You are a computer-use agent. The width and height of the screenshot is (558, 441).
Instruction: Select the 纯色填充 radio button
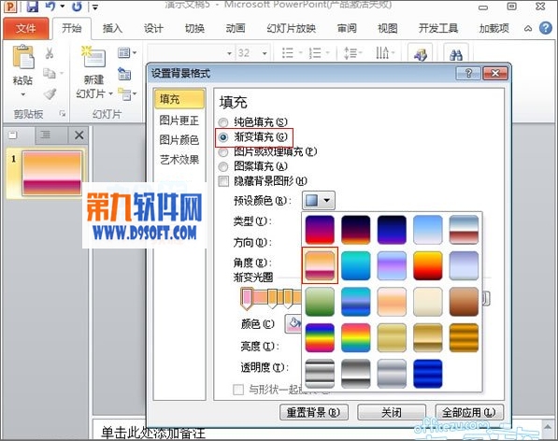(x=223, y=122)
